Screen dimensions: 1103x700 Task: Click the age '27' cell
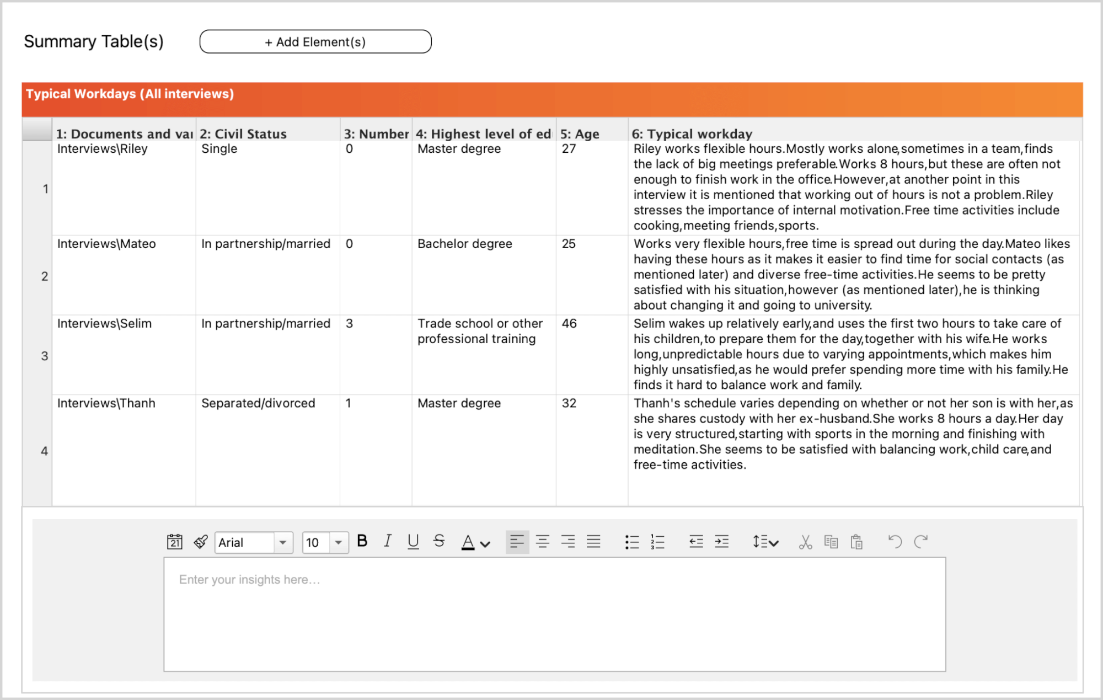[592, 188]
